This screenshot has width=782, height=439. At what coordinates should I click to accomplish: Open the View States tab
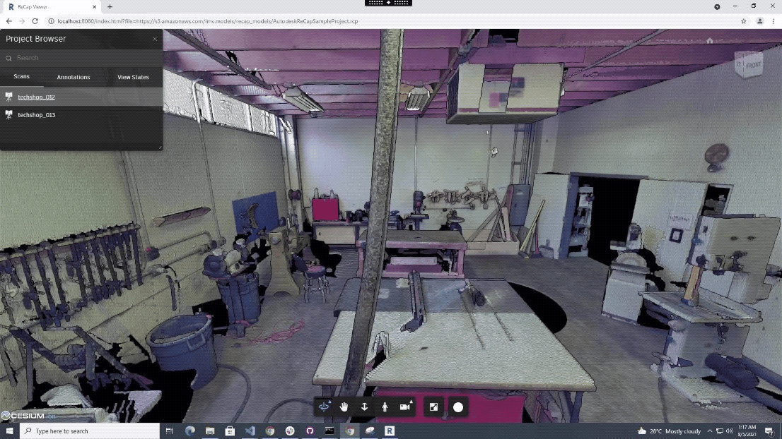(x=133, y=77)
